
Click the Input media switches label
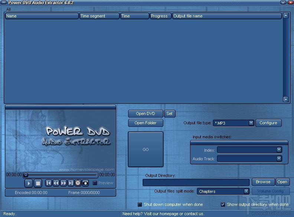[x=212, y=137]
